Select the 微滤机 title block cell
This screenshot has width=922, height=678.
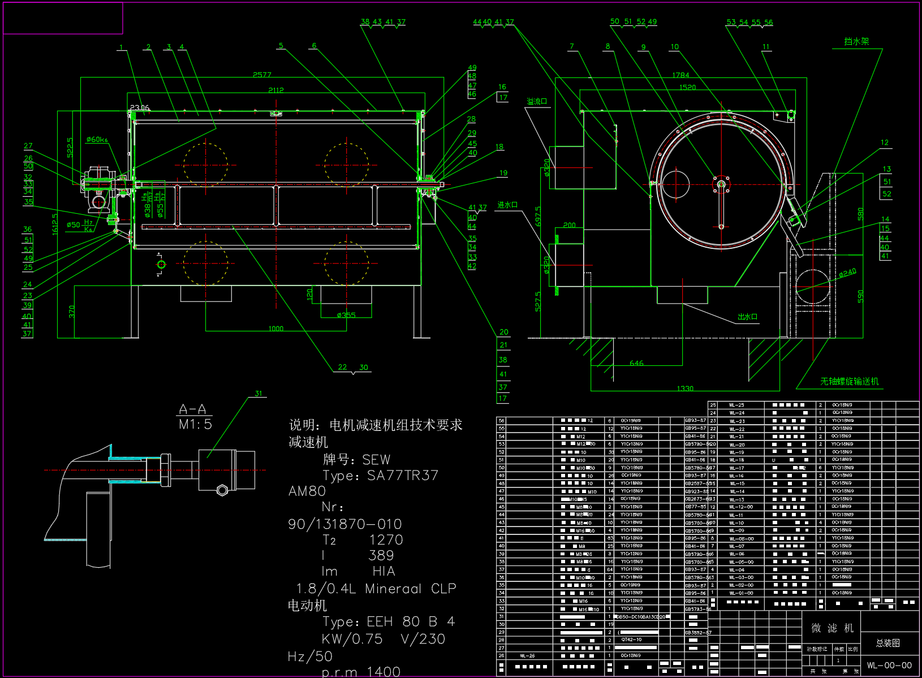[x=832, y=628]
